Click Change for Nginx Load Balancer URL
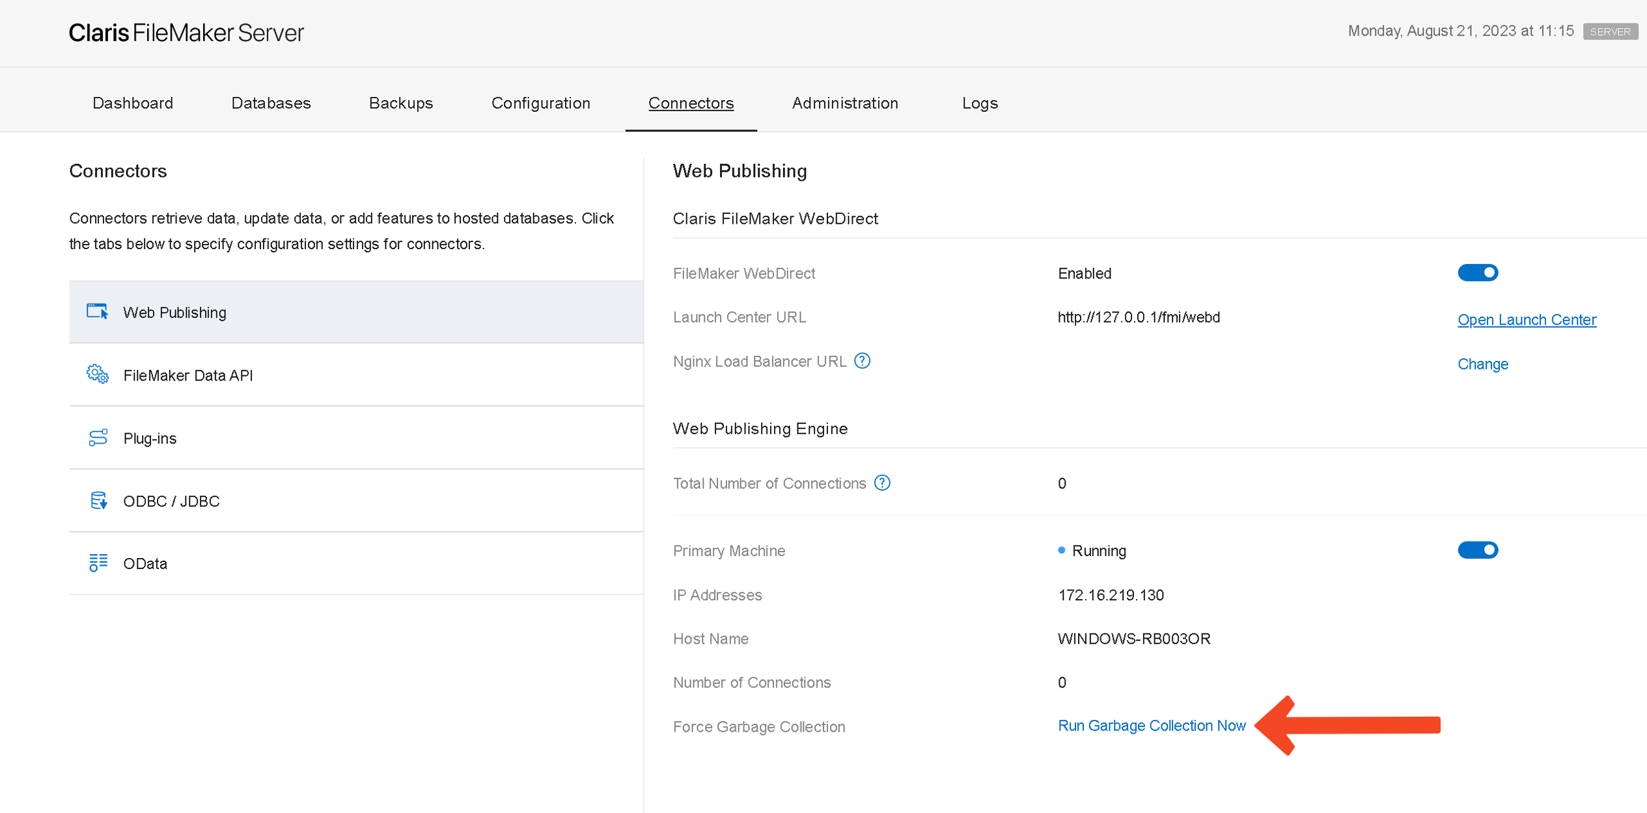This screenshot has height=813, width=1647. point(1482,364)
